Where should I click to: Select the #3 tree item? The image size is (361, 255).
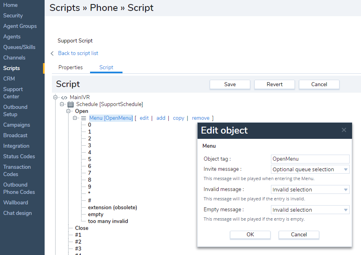point(78,249)
